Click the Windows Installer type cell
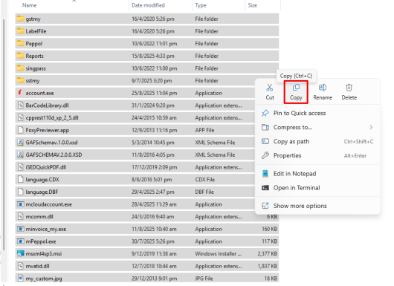Image resolution: width=394 pixels, height=286 pixels. [x=218, y=254]
